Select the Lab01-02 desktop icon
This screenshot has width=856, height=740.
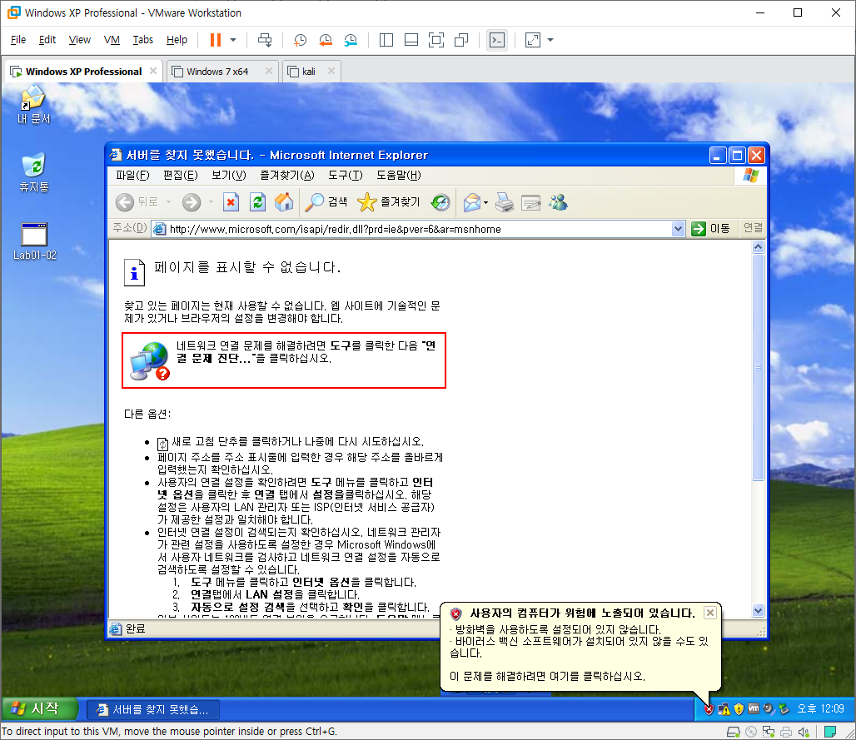(x=34, y=241)
